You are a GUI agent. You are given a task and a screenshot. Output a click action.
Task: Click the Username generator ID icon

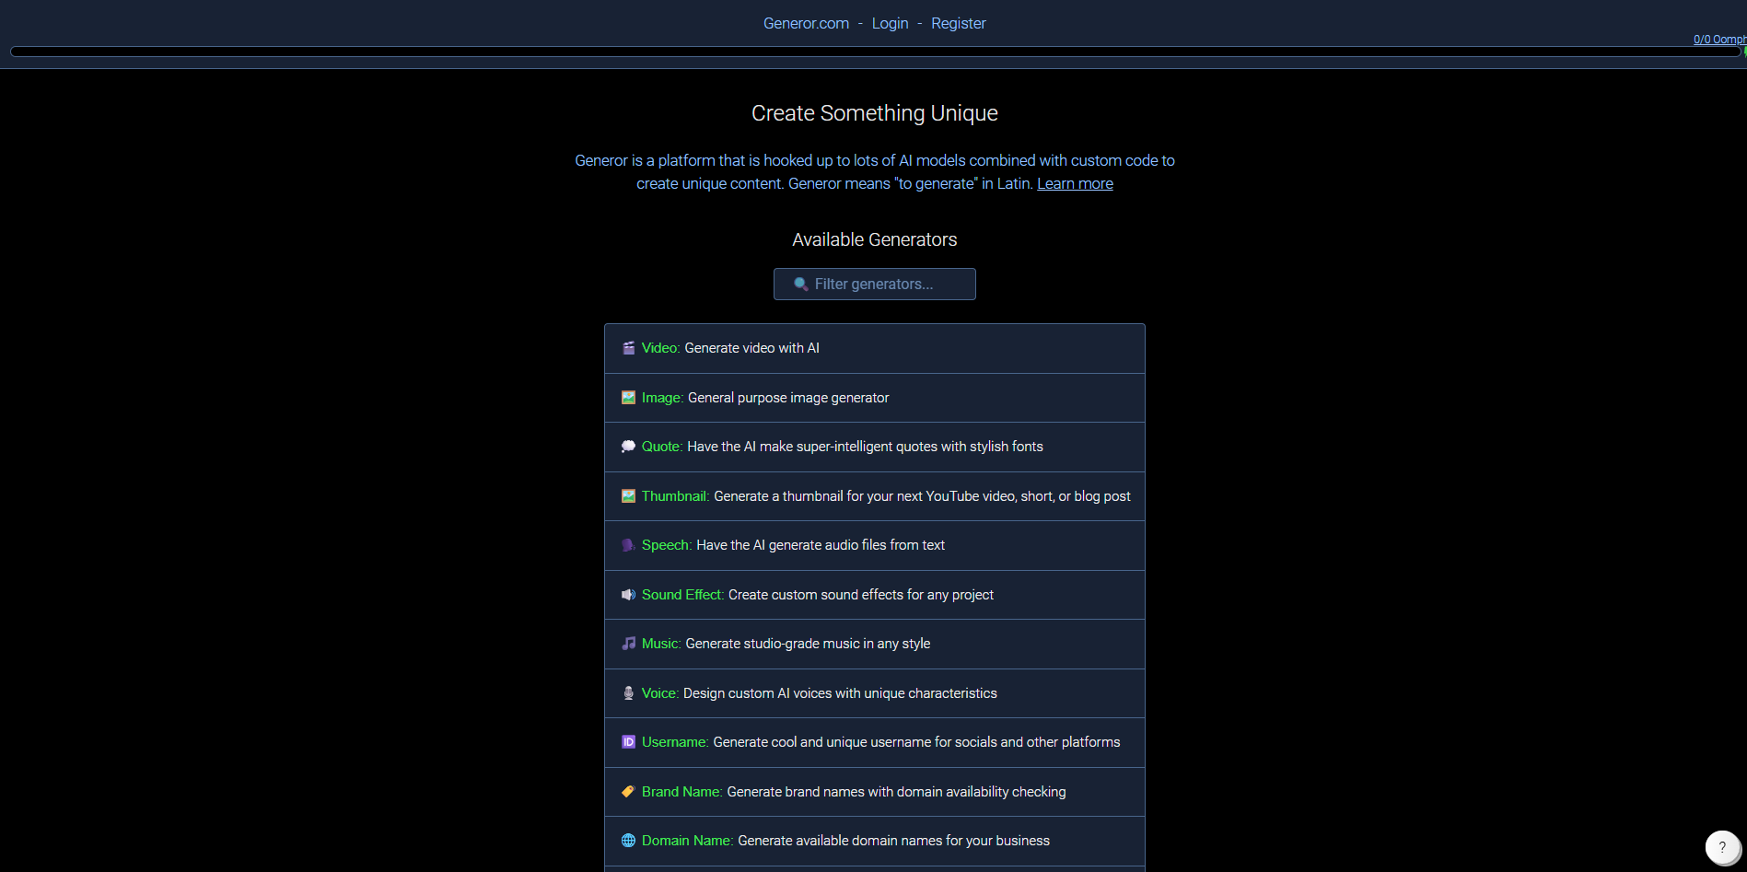point(628,742)
